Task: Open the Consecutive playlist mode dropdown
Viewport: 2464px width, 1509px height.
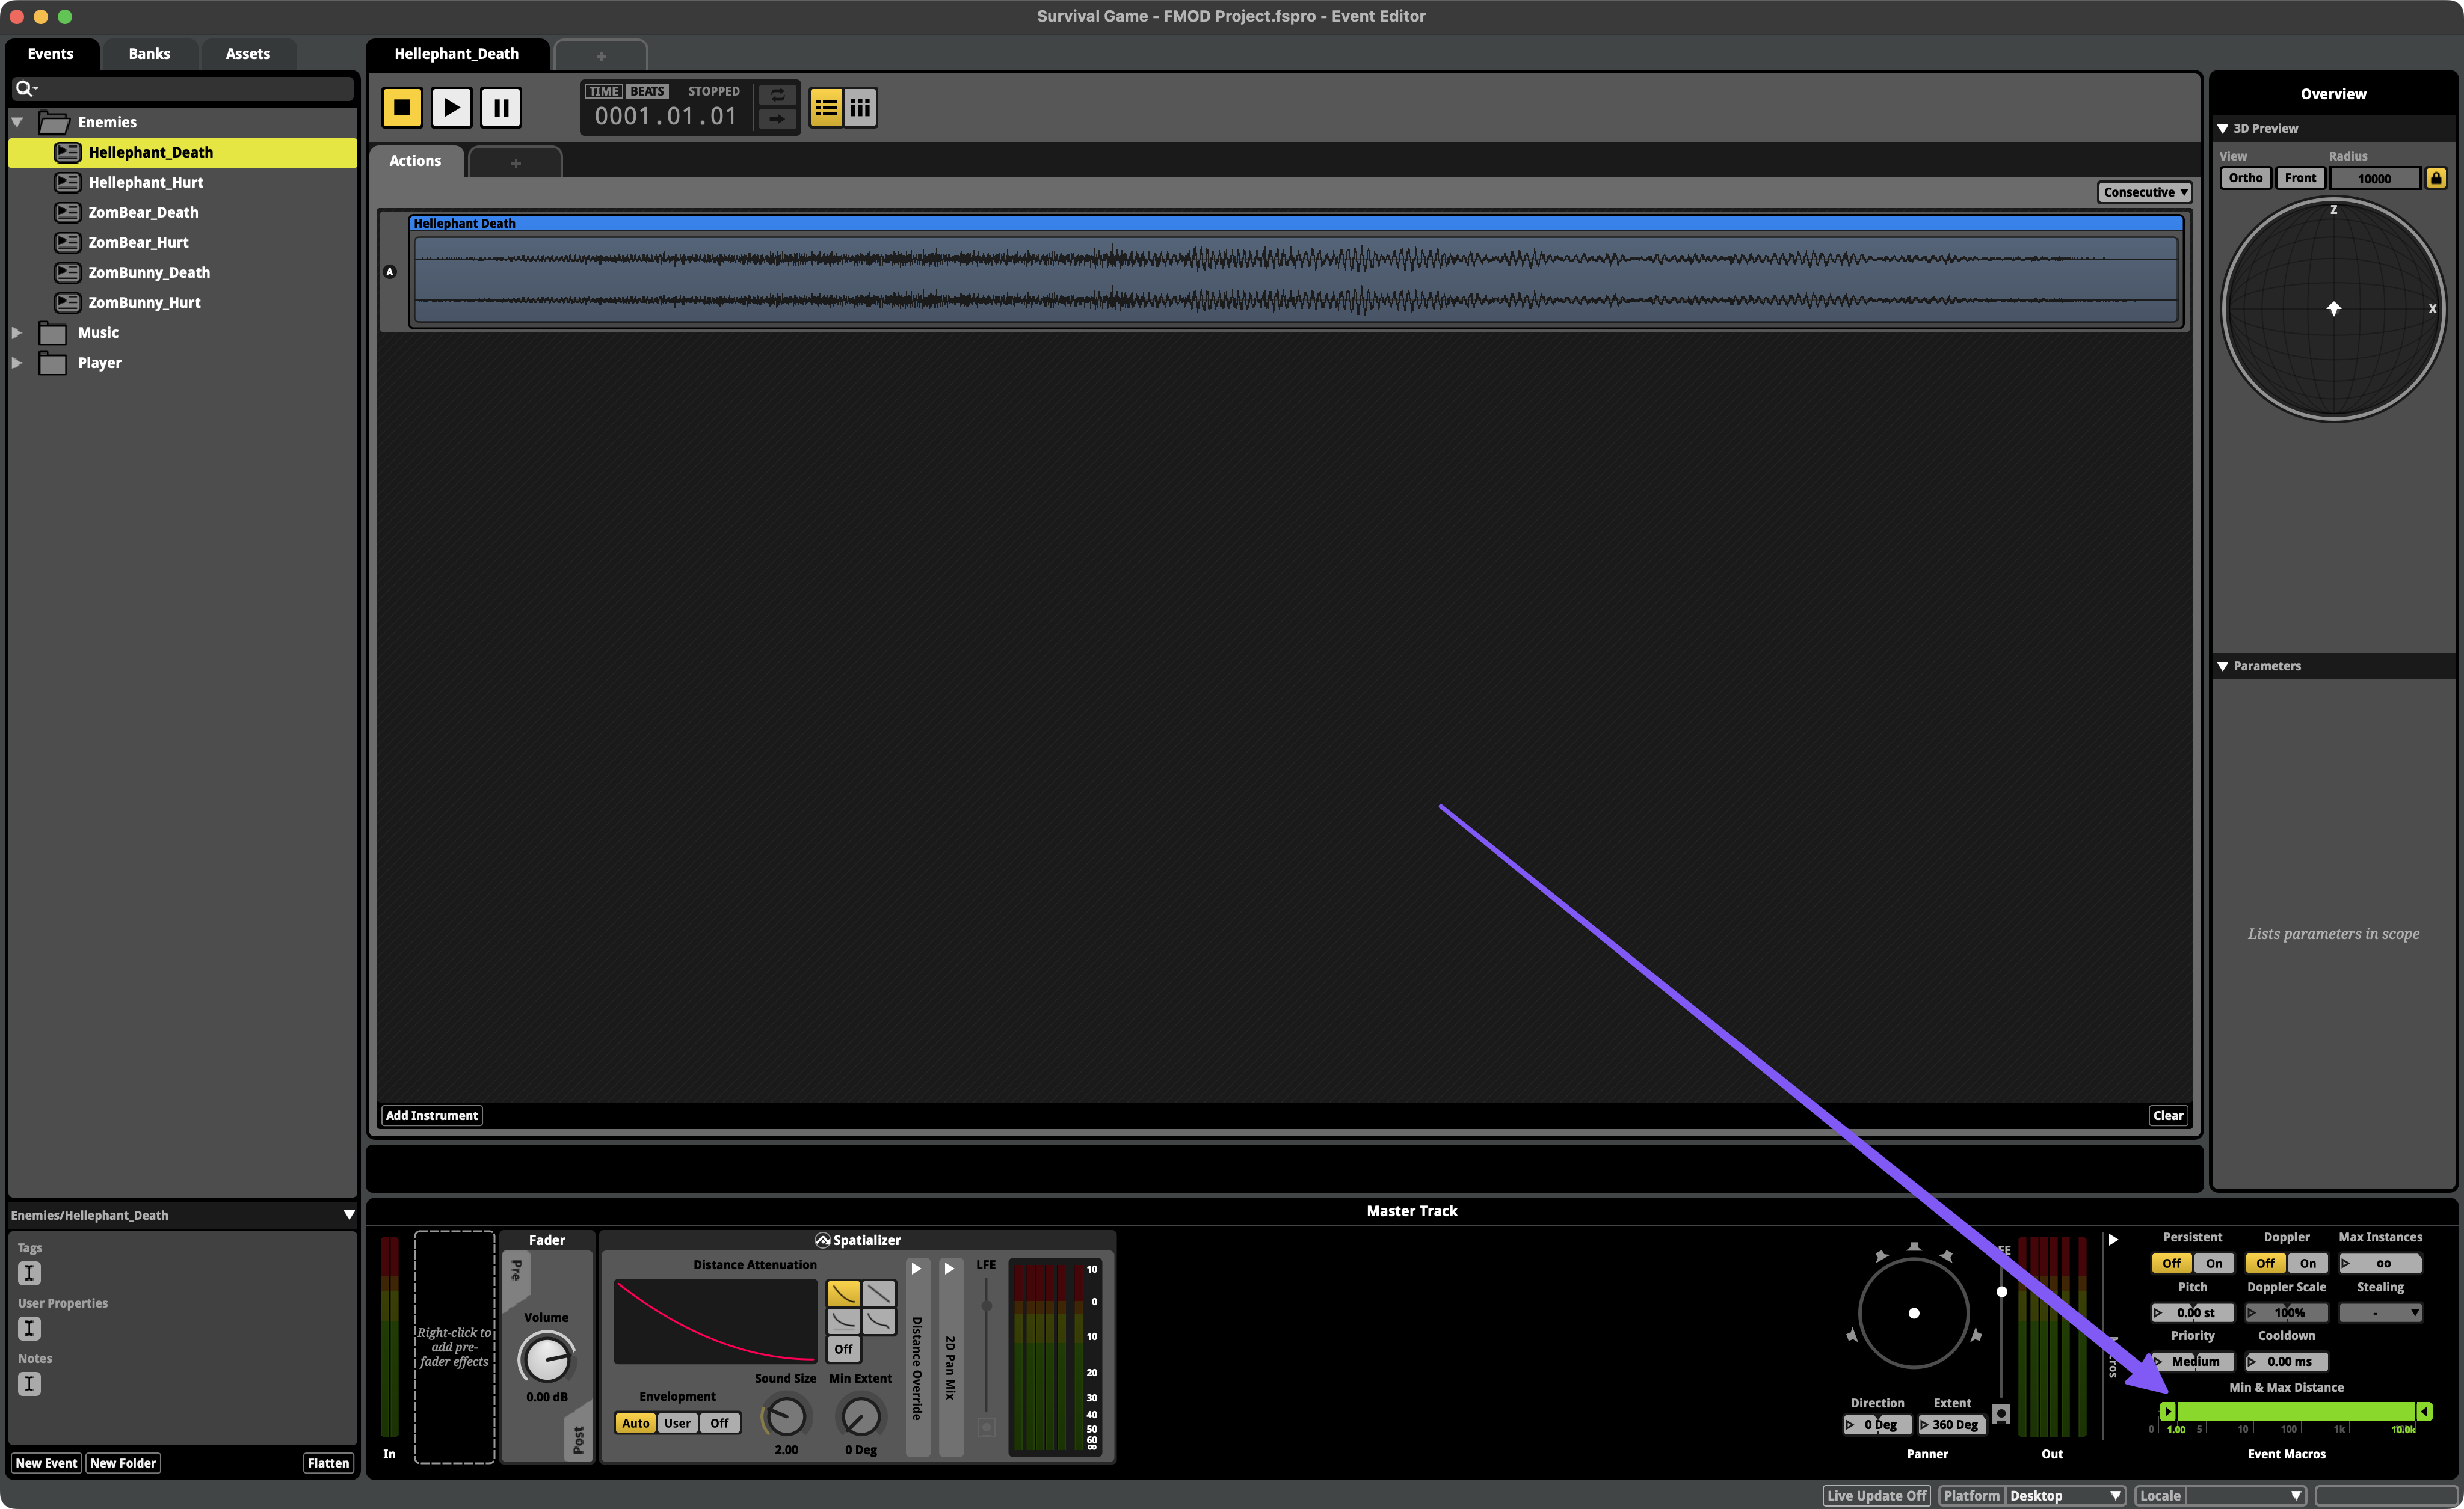Action: (2144, 192)
